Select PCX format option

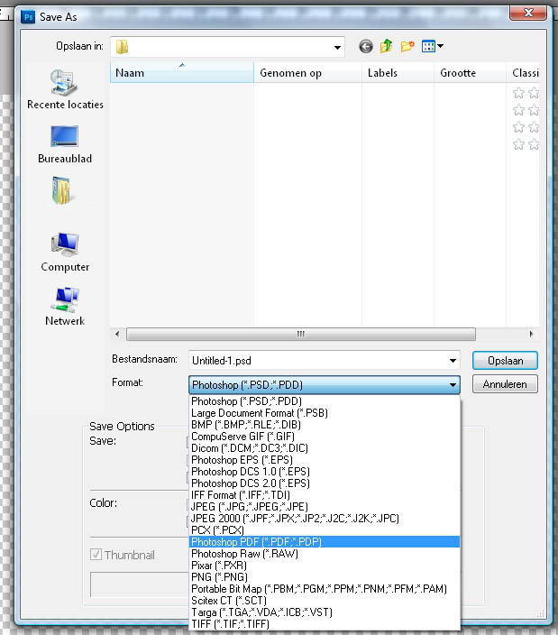tap(325, 530)
